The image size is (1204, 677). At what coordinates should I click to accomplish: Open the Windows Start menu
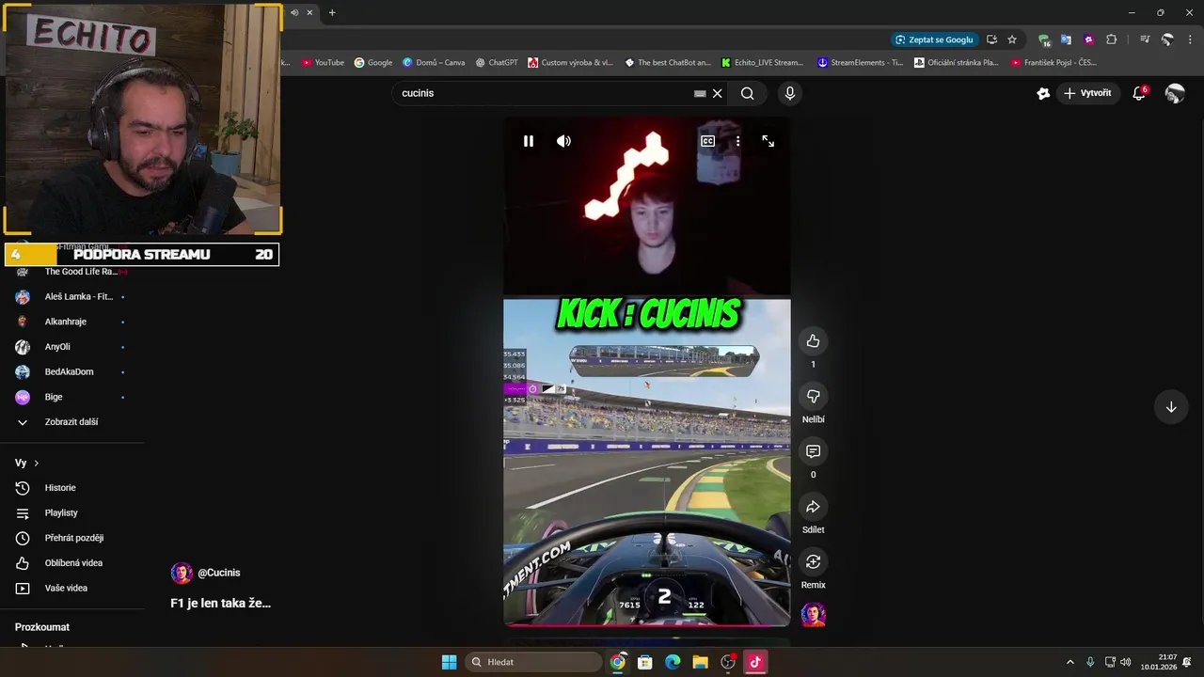point(450,662)
